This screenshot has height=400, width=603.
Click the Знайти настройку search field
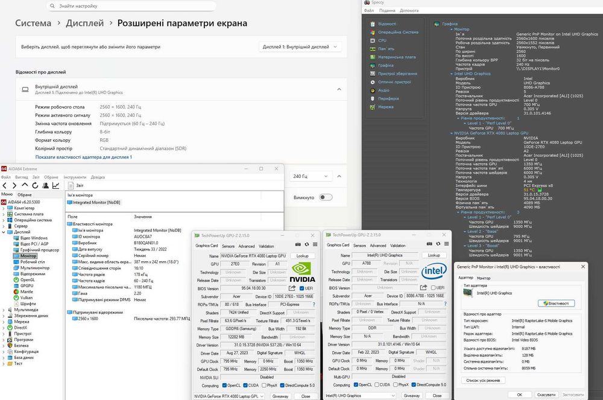click(x=131, y=6)
